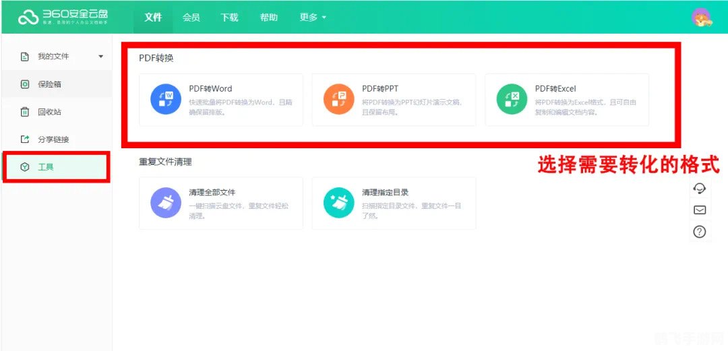The width and height of the screenshot is (728, 351).
Task: Click the 保险箱 safe icon
Action: coord(25,84)
